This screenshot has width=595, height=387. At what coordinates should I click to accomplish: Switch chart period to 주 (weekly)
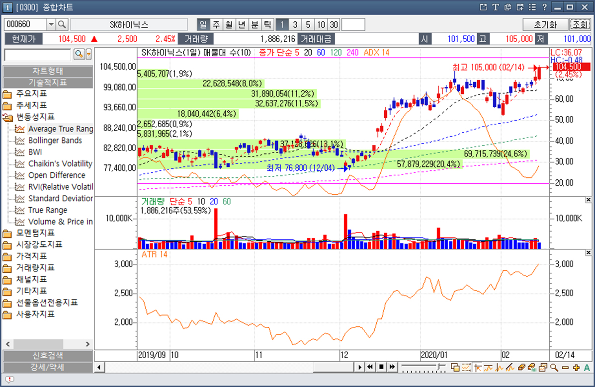pyautogui.click(x=216, y=24)
